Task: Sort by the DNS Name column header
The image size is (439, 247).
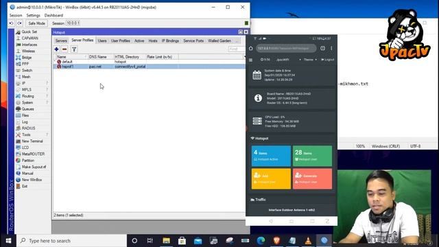Action: [101, 57]
